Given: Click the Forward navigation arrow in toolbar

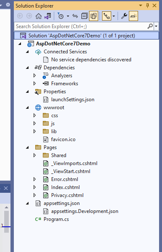Looking at the screenshot, I should click(x=29, y=16).
